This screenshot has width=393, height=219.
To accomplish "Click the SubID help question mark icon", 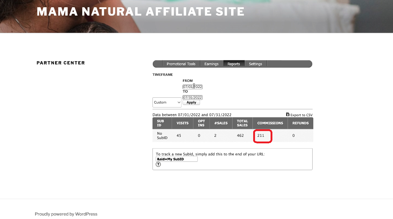I will tap(158, 164).
